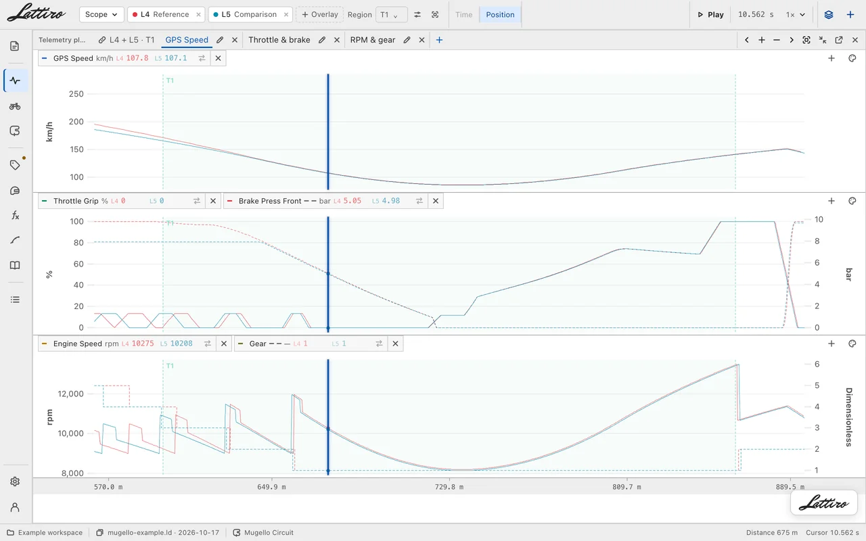The height and width of the screenshot is (541, 866).
Task: Edit the GPS Speed tab name
Action: point(220,40)
